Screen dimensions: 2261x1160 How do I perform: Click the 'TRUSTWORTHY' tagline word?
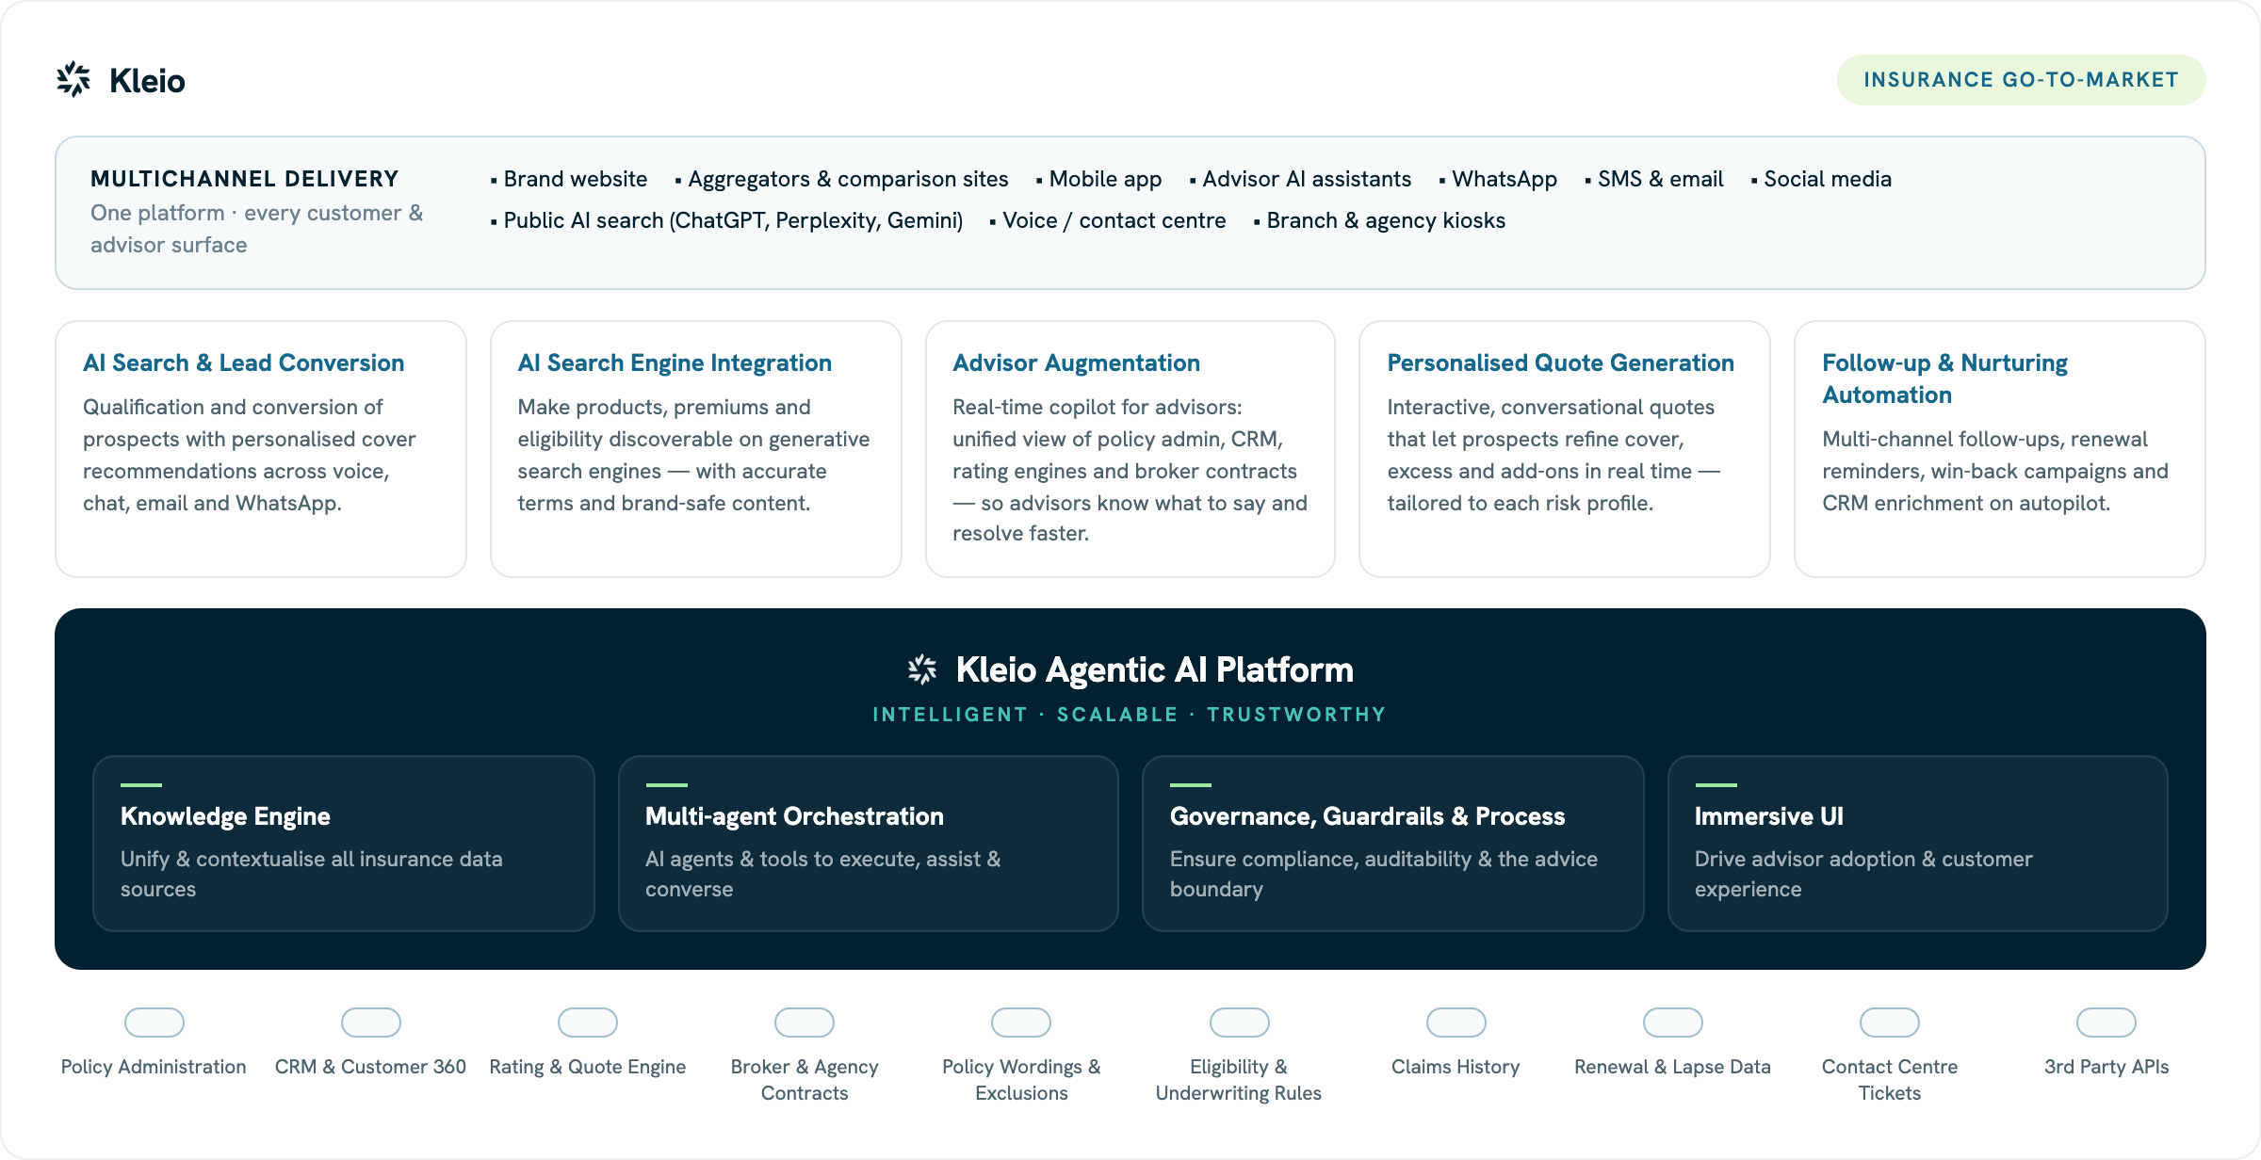(1297, 715)
